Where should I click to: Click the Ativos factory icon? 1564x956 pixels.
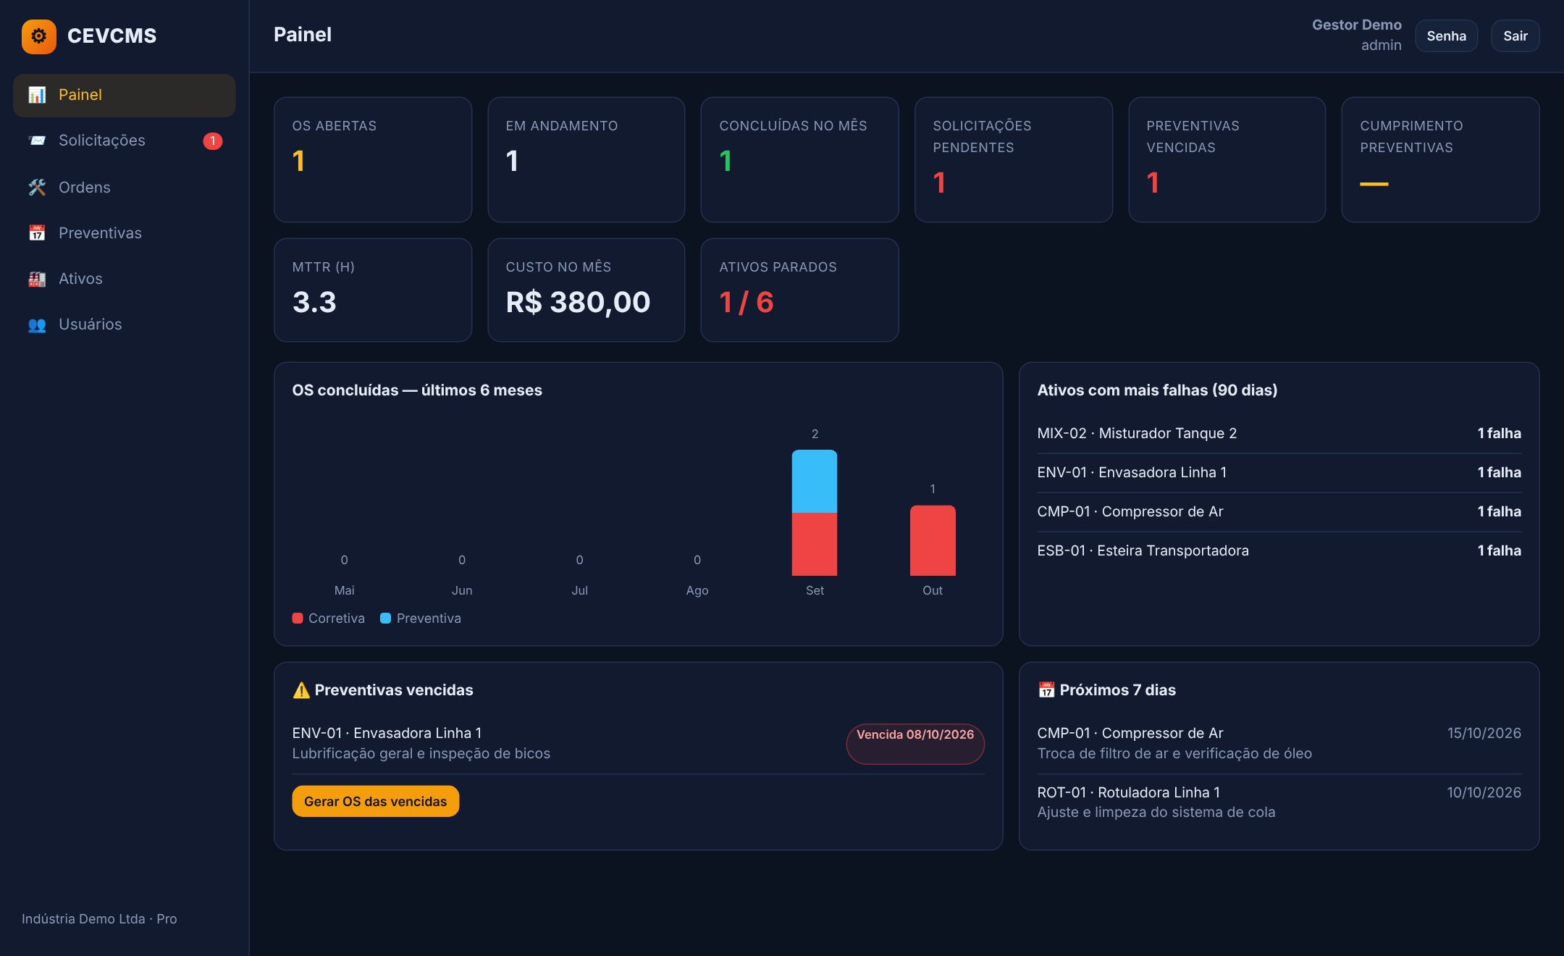pyautogui.click(x=37, y=279)
